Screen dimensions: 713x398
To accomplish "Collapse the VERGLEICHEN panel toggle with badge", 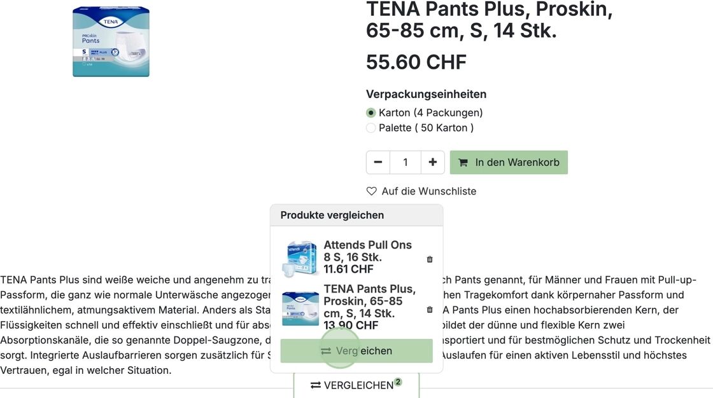I will pyautogui.click(x=356, y=385).
